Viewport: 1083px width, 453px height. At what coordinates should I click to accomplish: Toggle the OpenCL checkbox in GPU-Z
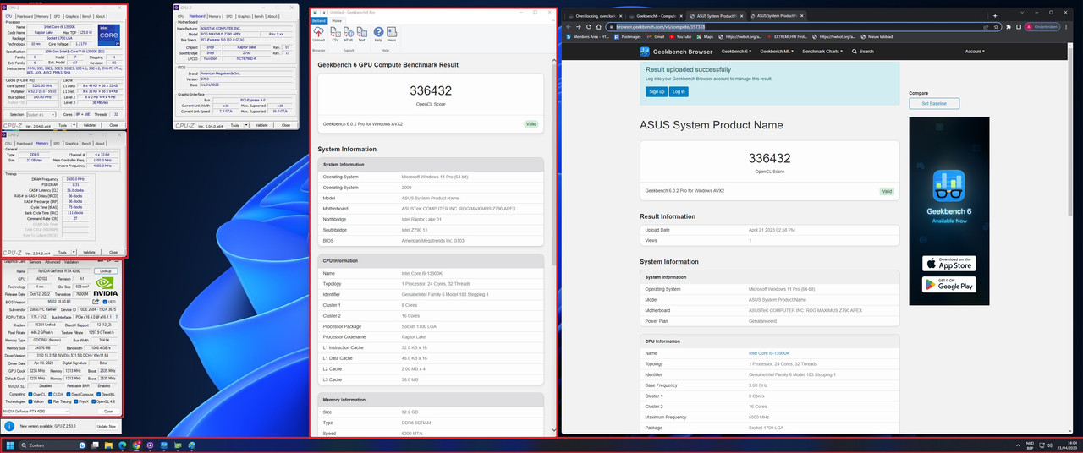[x=30, y=394]
